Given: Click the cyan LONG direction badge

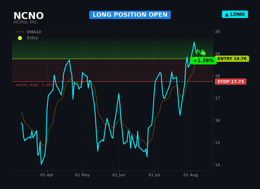Looking at the screenshot, I should [x=235, y=14].
